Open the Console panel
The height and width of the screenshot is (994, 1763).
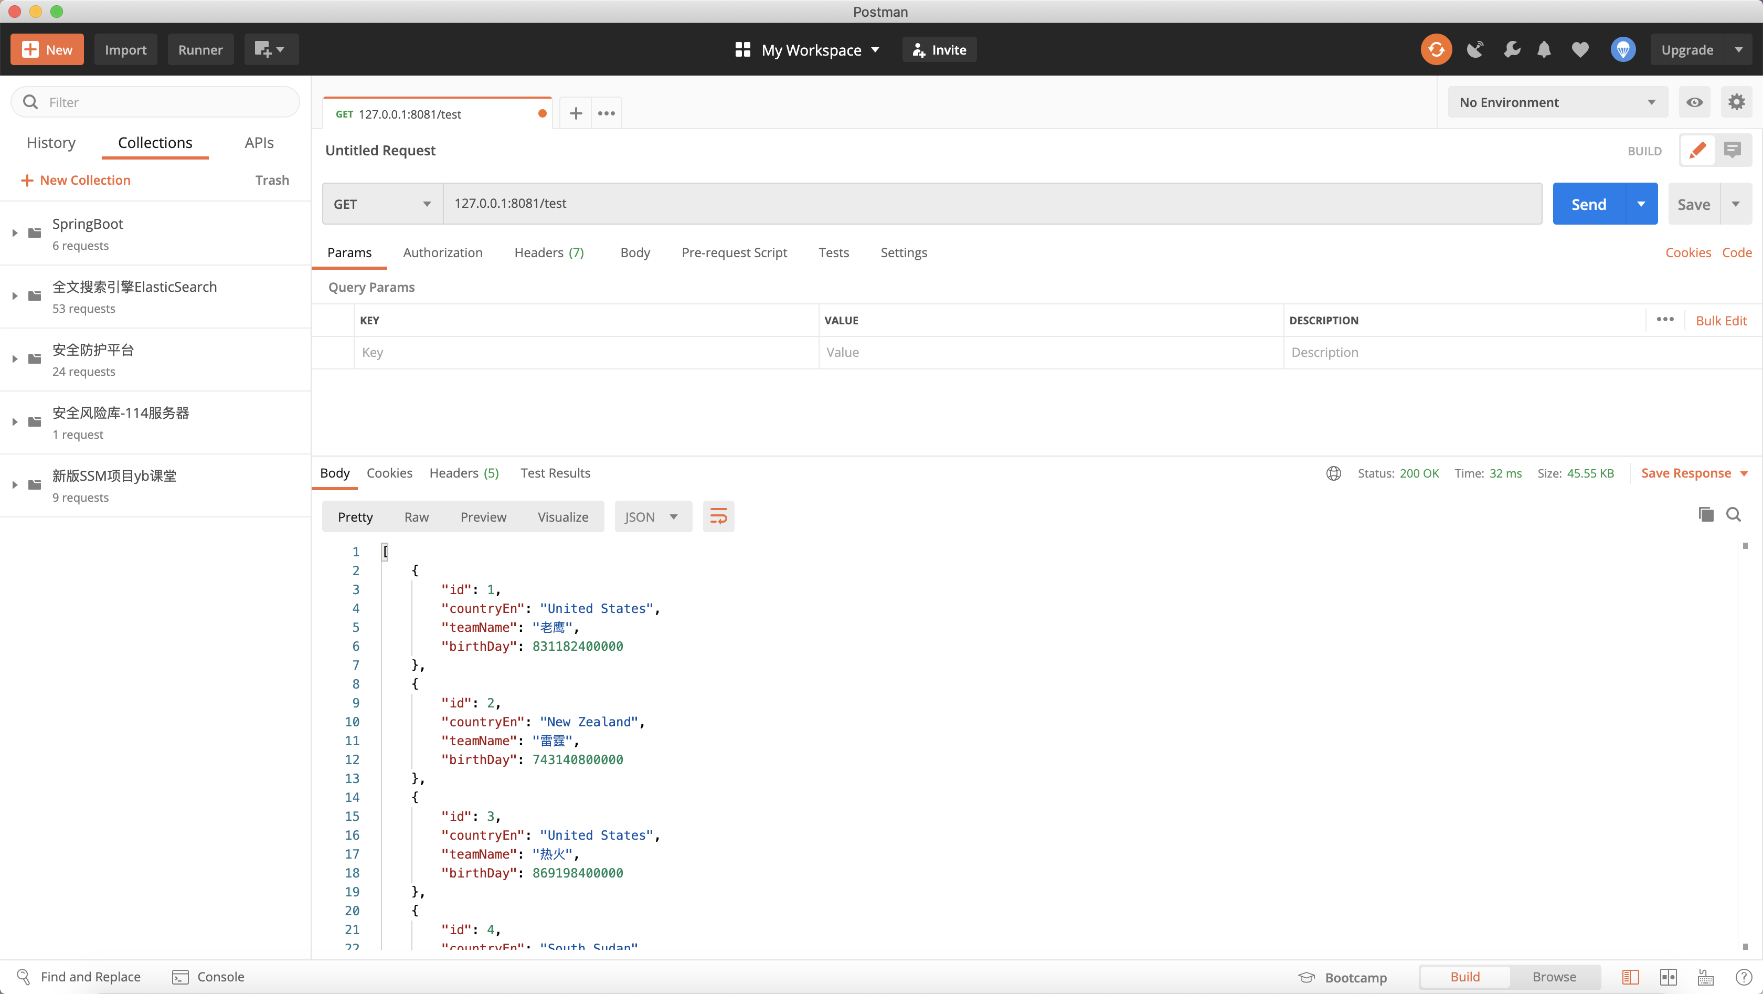pyautogui.click(x=208, y=977)
